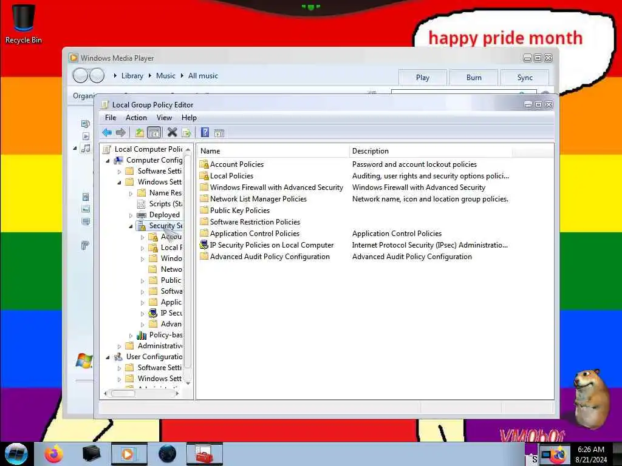Click tree pane scroll down arrow
The image size is (622, 466).
pyautogui.click(x=188, y=383)
